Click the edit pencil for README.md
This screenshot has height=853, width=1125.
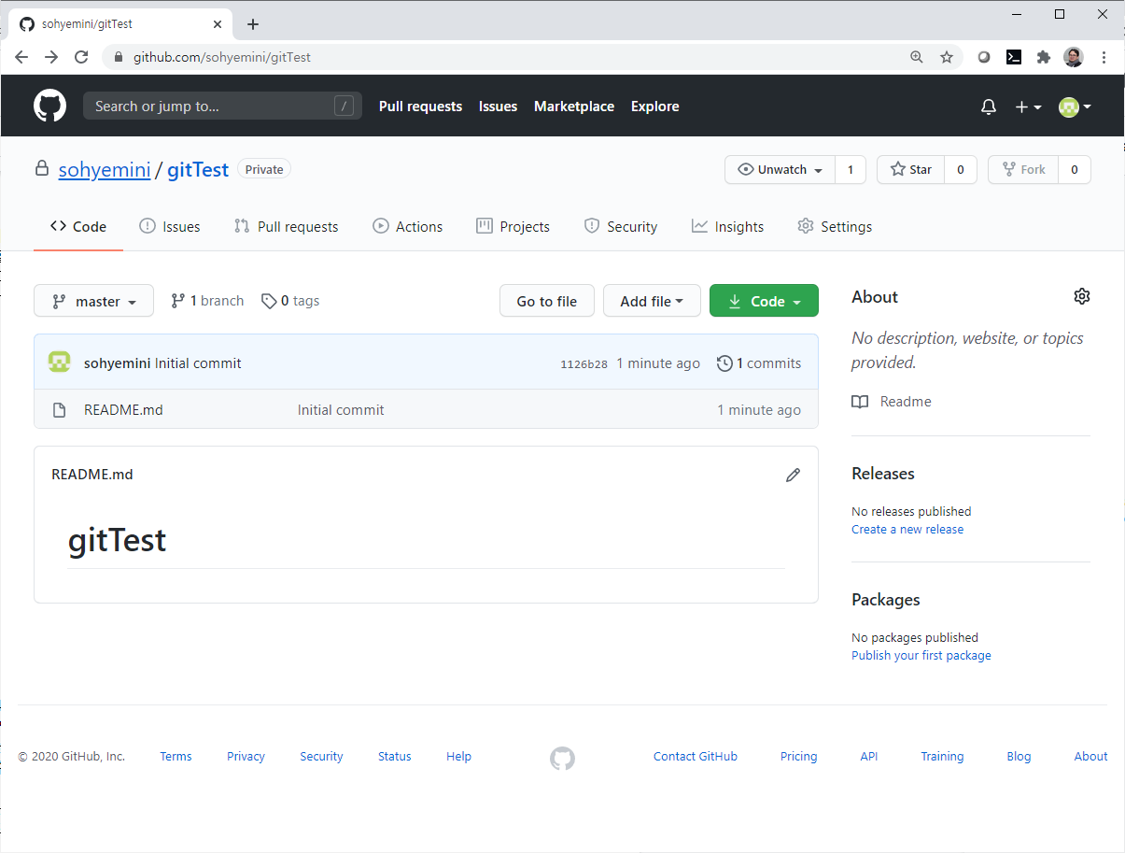point(793,475)
